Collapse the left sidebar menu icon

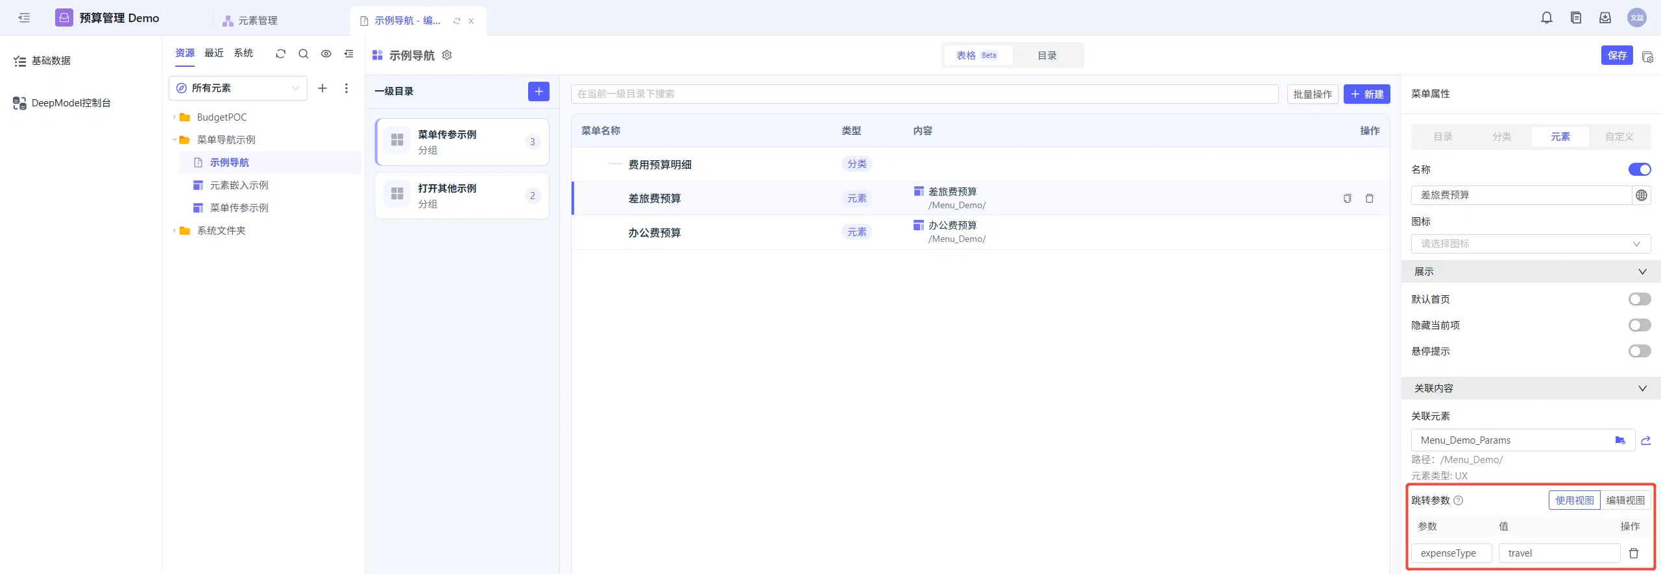24,18
